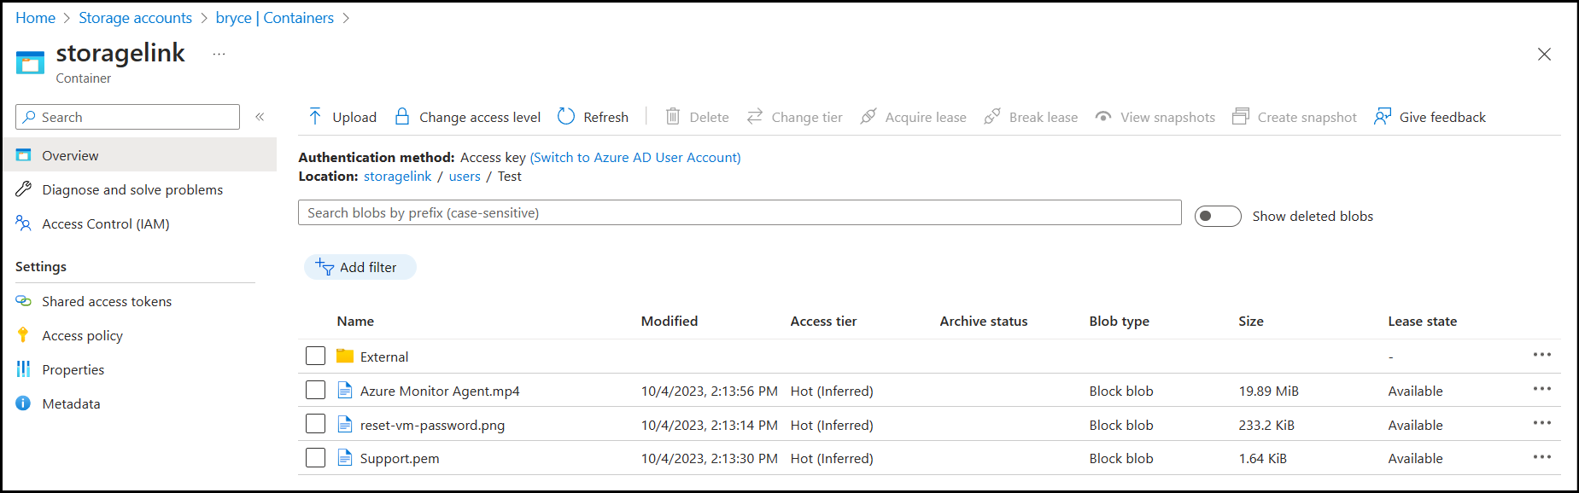Screen dimensions: 1579x493
Task: Collapse the sidebar with double chevron
Action: pos(260,117)
